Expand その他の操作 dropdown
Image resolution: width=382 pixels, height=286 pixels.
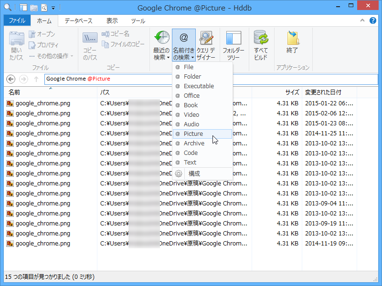(x=51, y=56)
